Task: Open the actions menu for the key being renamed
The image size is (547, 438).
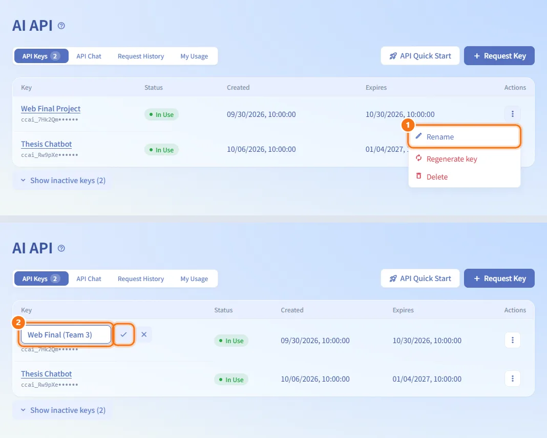Action: pos(513,340)
